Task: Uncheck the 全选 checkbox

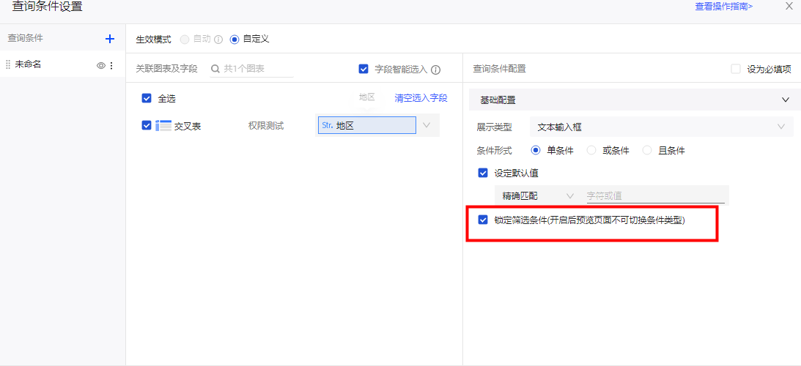Action: (x=147, y=98)
